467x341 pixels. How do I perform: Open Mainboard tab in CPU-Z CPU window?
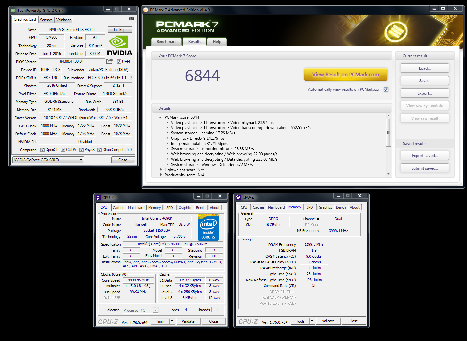click(x=136, y=208)
